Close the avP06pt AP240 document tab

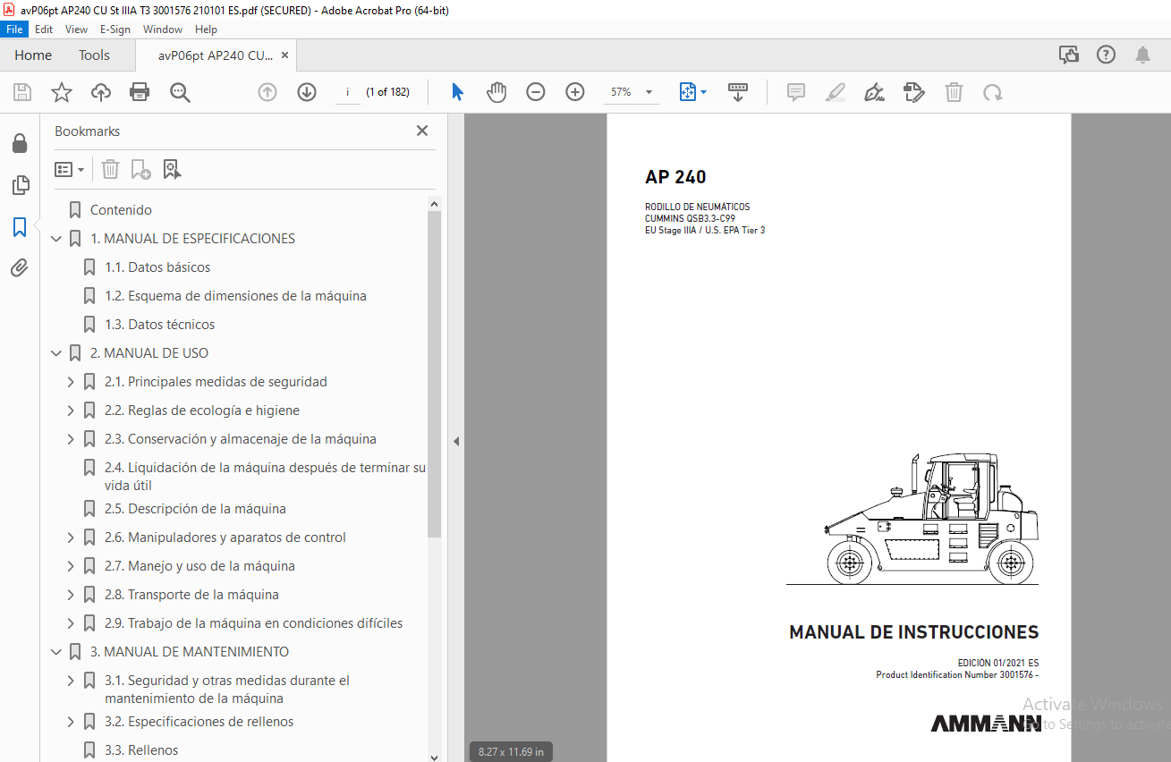pos(284,55)
